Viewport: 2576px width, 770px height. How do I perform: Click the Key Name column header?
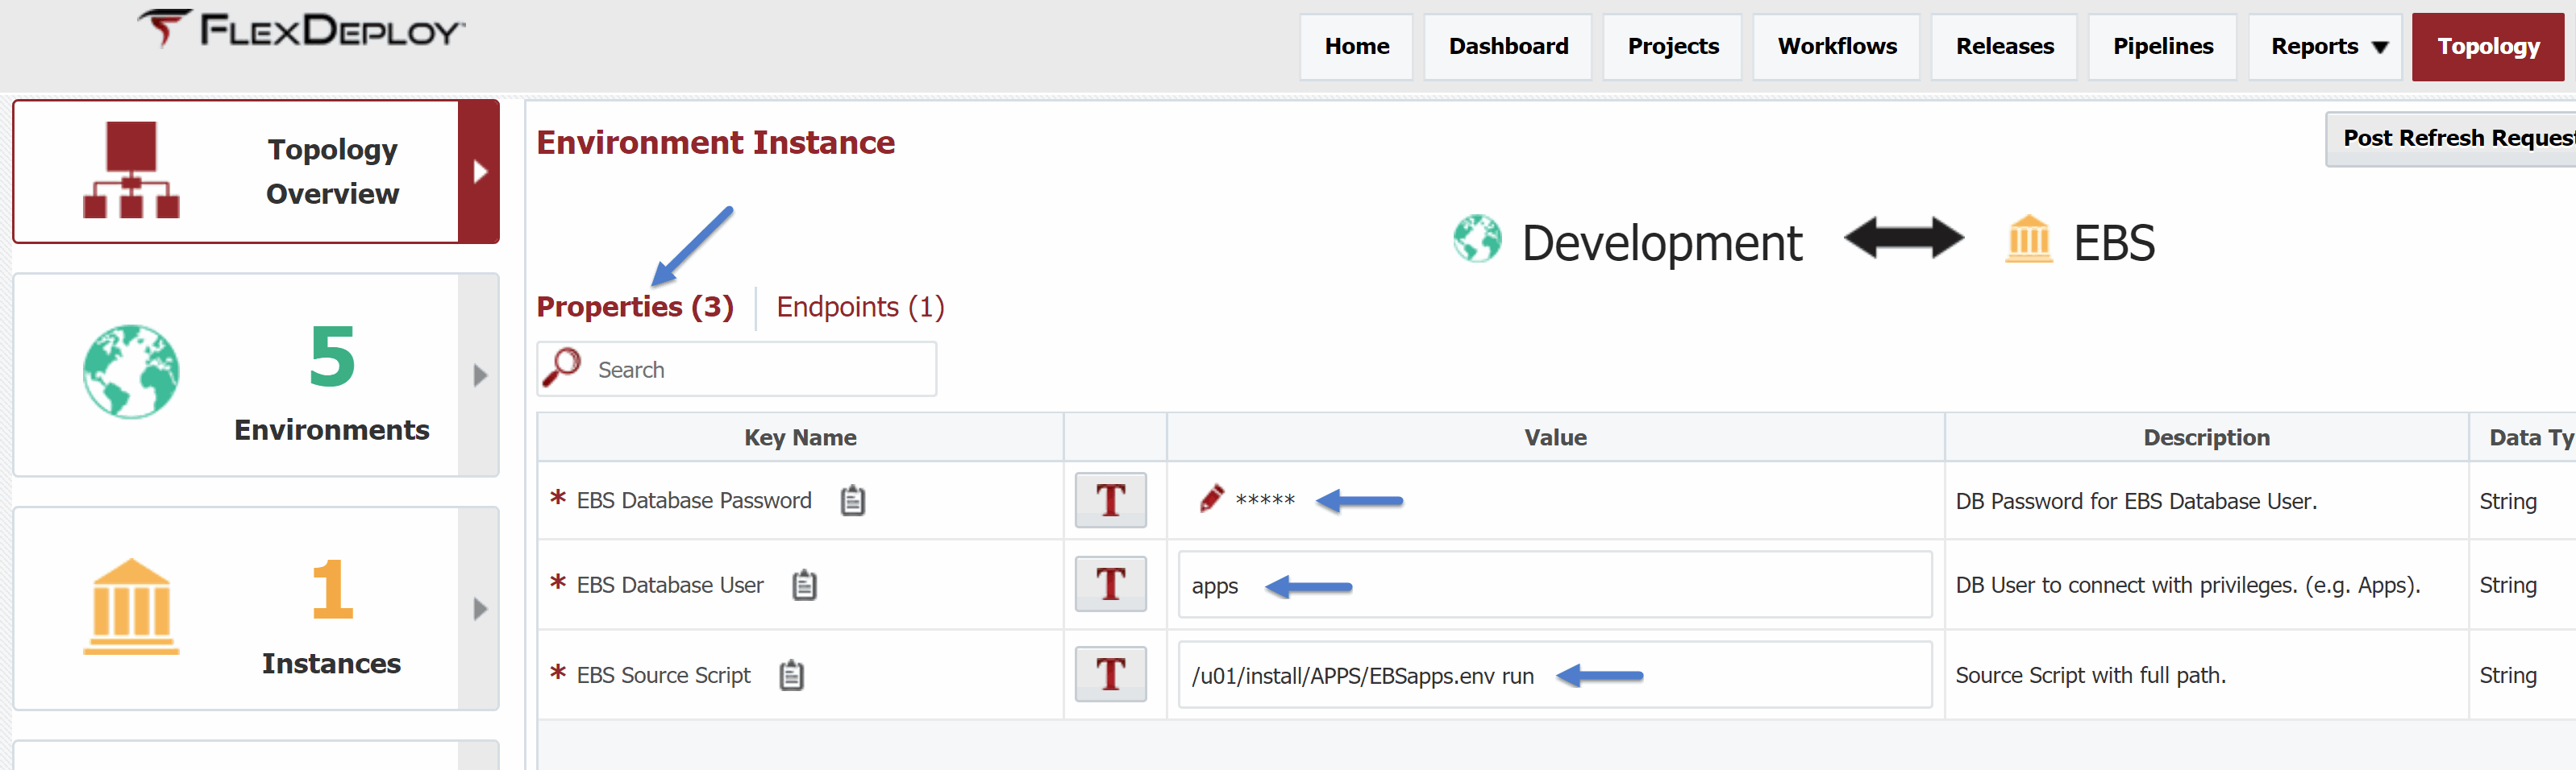pos(800,437)
